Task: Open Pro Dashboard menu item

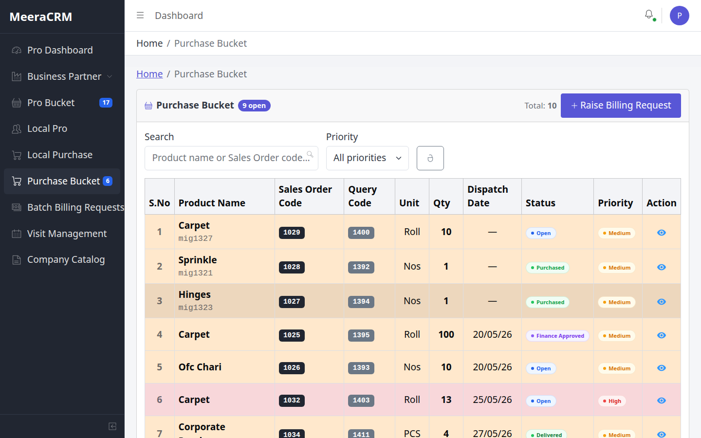Action: pos(62,50)
